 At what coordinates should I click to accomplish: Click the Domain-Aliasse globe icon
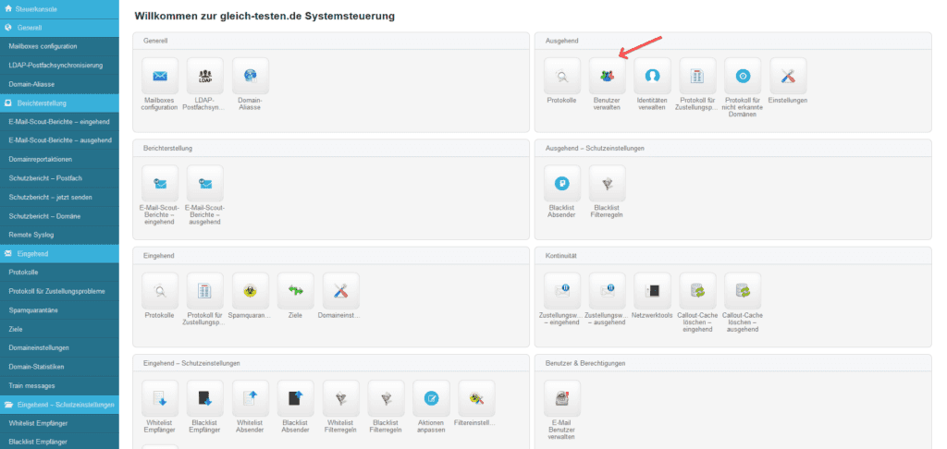pyautogui.click(x=251, y=76)
